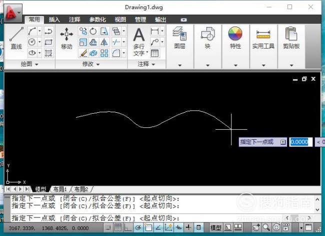Click the Rotate tool icon
325x236 pixels.
tap(93, 31)
